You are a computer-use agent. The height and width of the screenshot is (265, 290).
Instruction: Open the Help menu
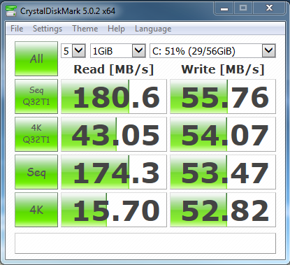pyautogui.click(x=116, y=29)
